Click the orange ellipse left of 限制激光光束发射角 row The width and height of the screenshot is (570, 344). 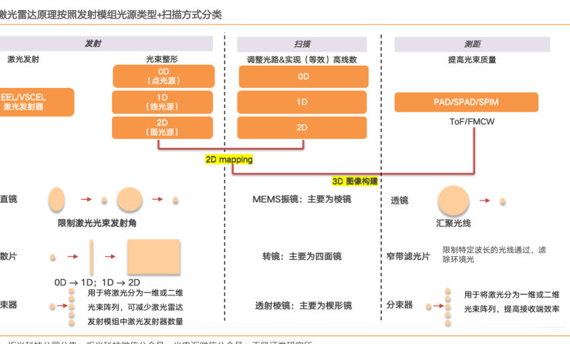57,199
